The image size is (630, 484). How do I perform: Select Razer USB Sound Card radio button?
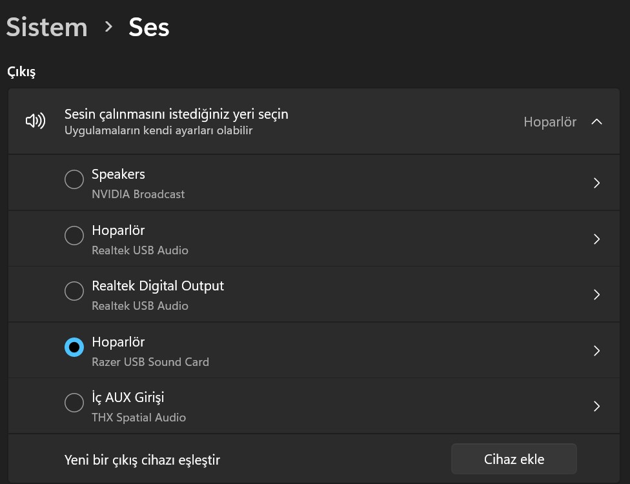[x=74, y=347]
